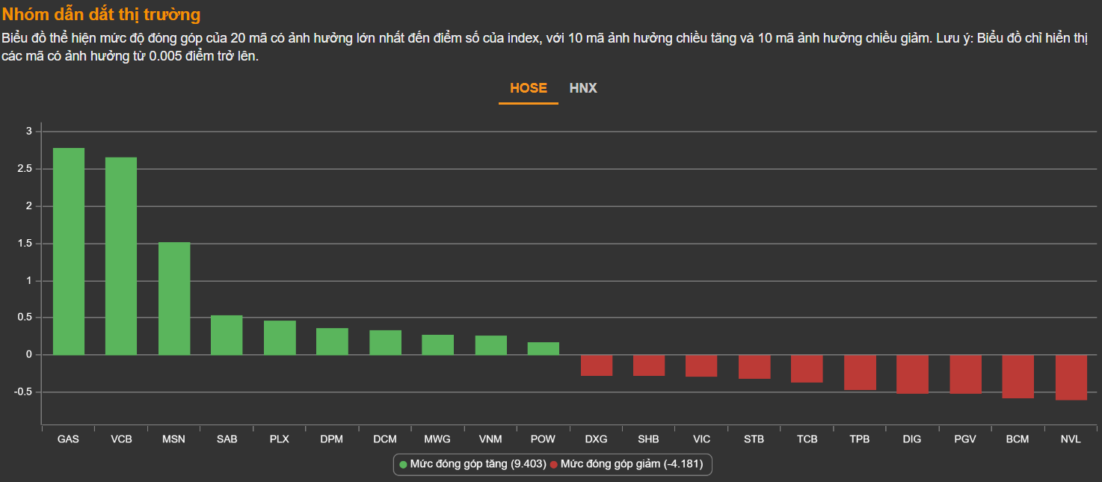This screenshot has width=1102, height=482.
Task: Click the SAB green bar
Action: point(227,335)
